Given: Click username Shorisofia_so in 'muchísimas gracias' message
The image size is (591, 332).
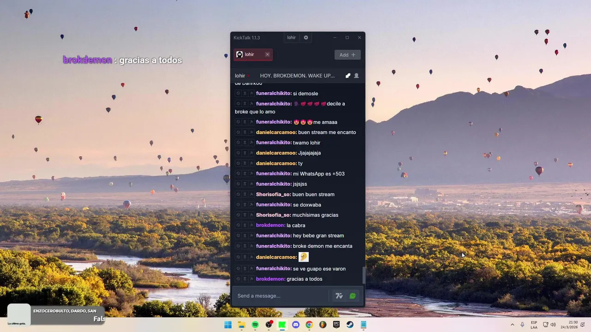Looking at the screenshot, I should (x=273, y=215).
